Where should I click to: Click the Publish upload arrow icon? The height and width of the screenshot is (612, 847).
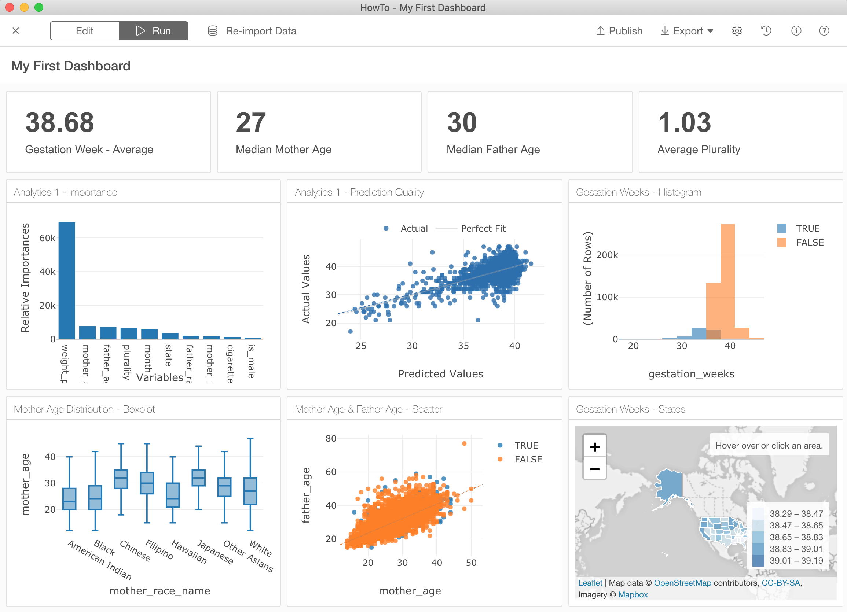pyautogui.click(x=600, y=31)
